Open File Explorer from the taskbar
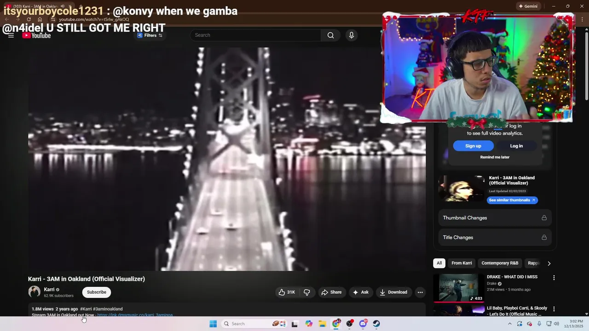589x331 pixels. (323, 324)
